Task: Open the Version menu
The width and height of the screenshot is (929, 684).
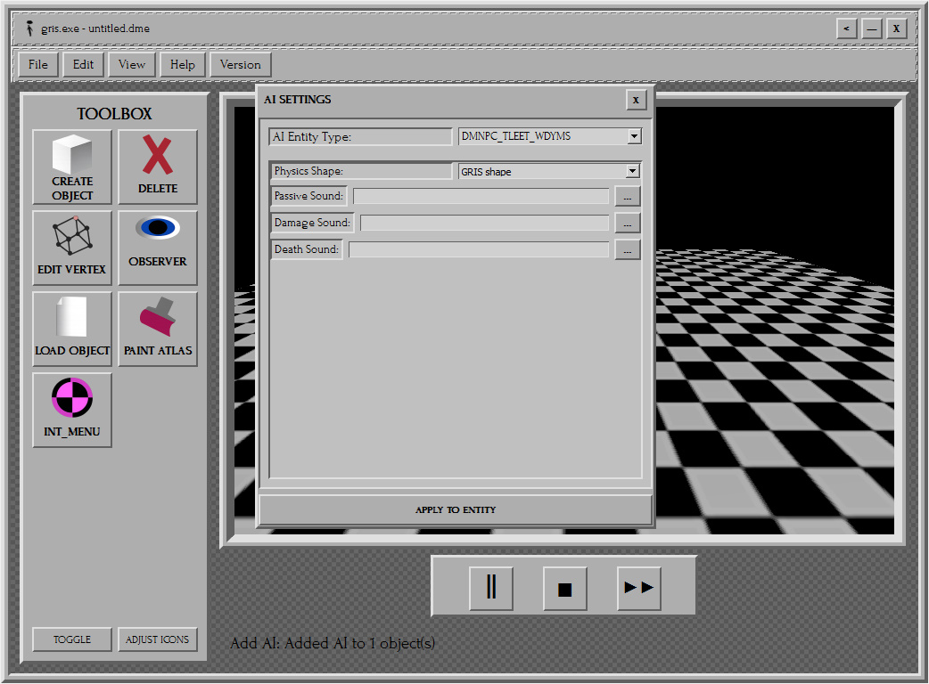Action: point(240,64)
